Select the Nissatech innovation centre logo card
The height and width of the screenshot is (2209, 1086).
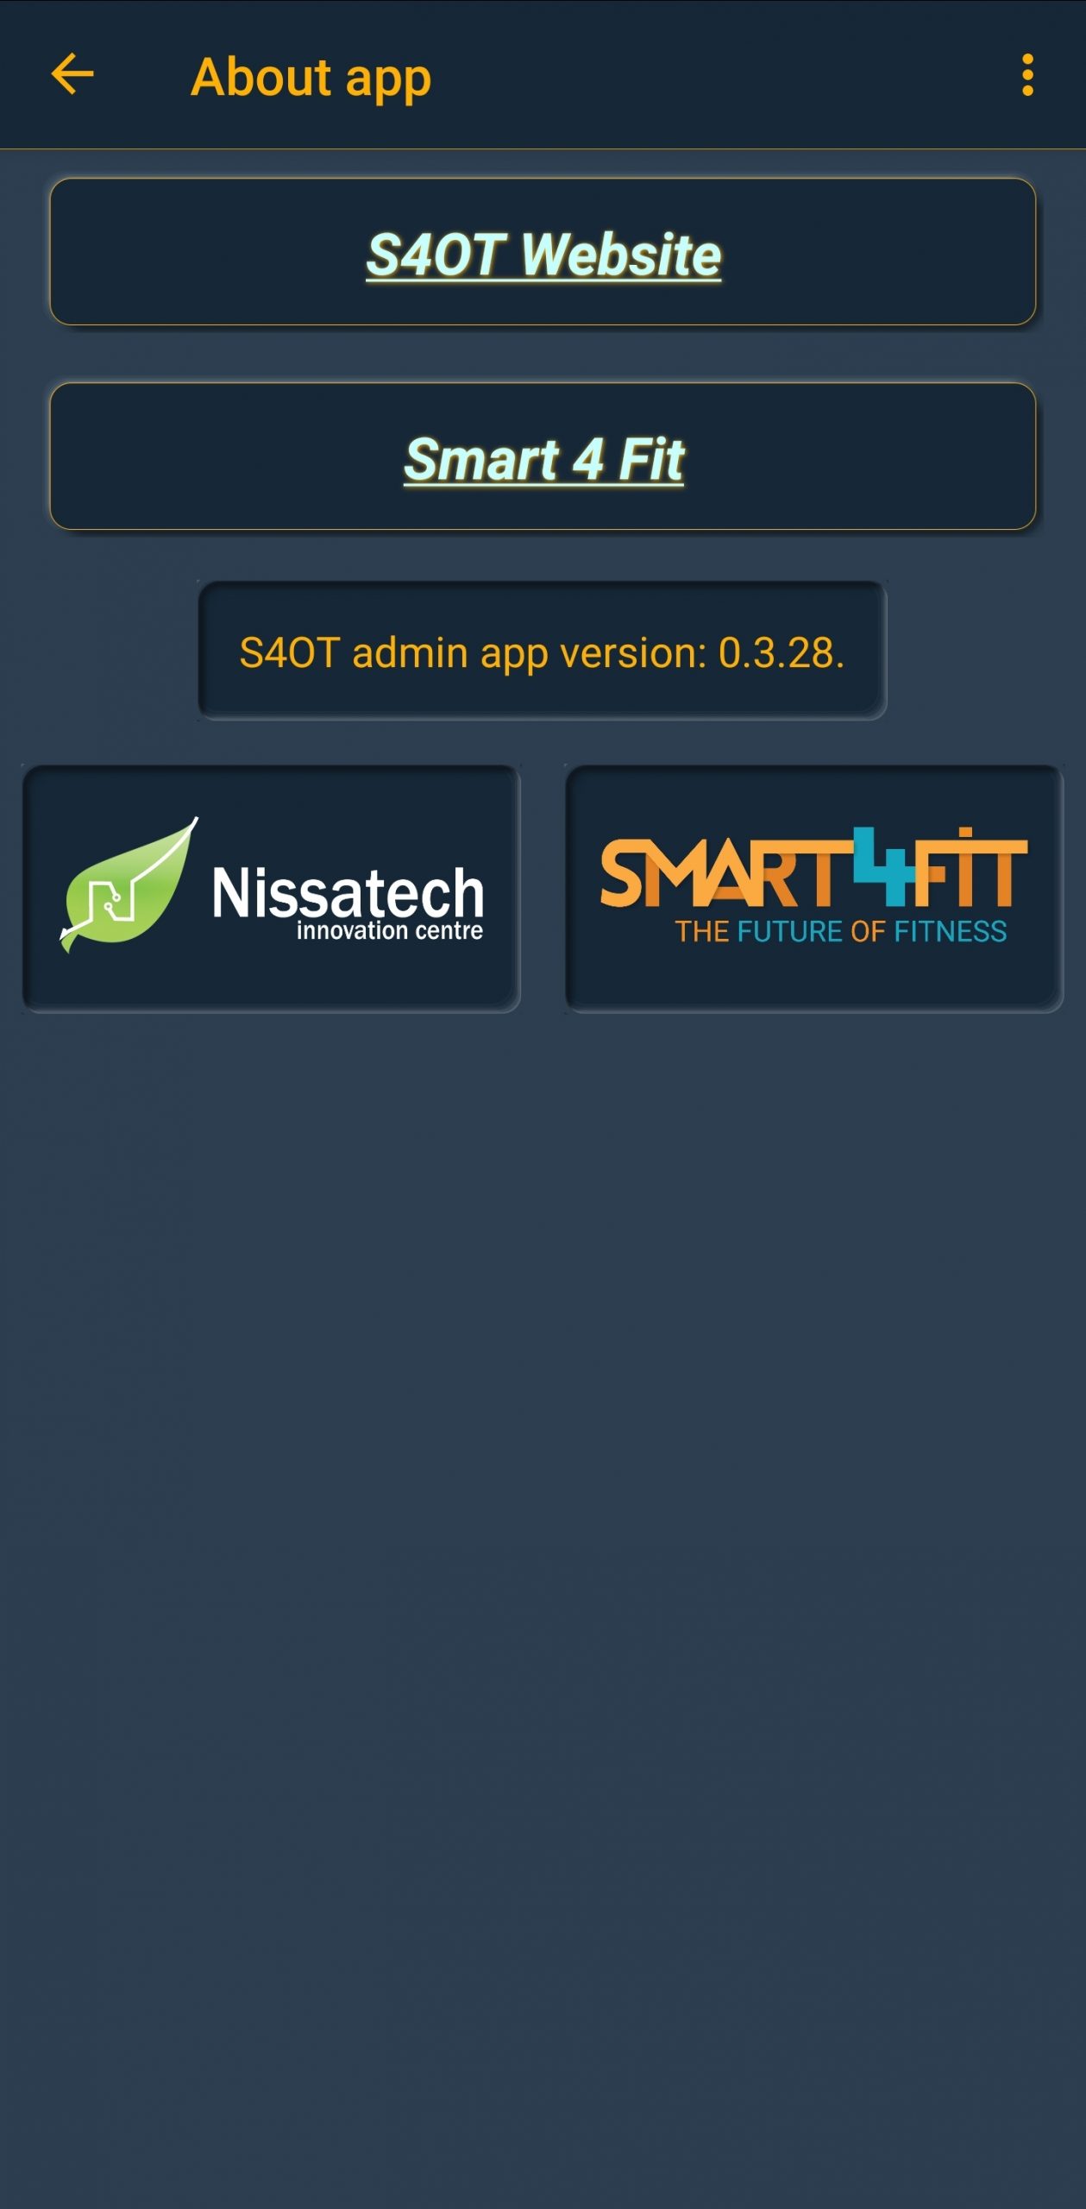click(x=271, y=888)
